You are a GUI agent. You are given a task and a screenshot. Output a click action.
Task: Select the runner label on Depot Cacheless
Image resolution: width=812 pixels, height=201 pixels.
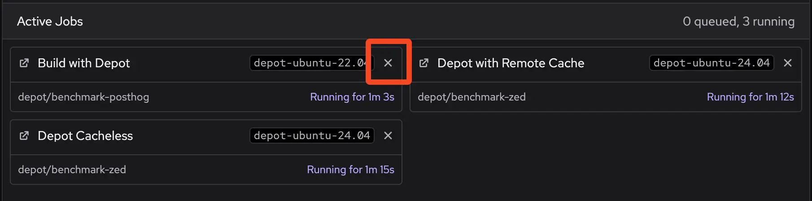point(312,136)
